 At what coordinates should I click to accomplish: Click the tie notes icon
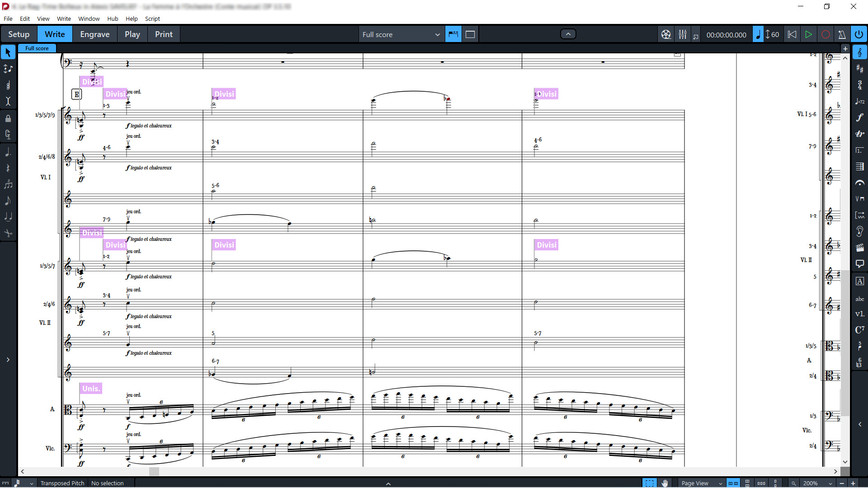coord(8,217)
